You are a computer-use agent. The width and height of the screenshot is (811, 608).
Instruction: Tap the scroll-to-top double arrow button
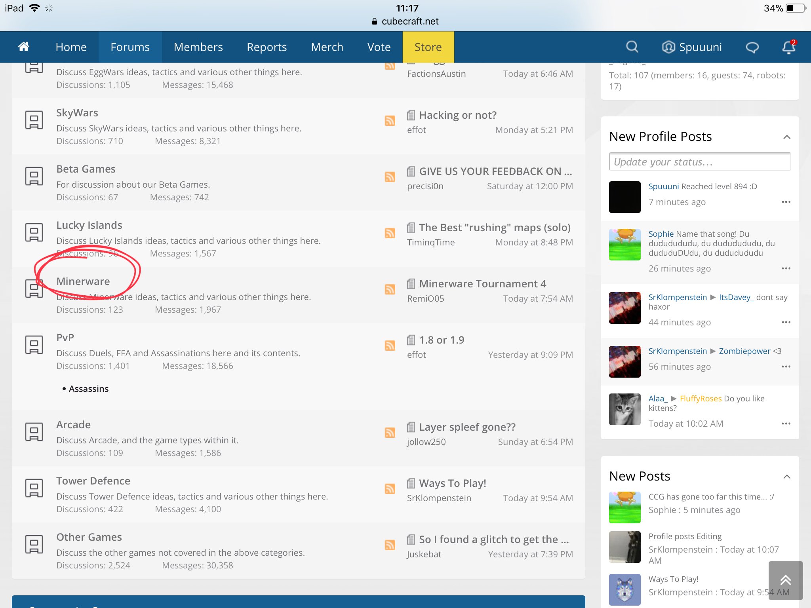pyautogui.click(x=786, y=580)
